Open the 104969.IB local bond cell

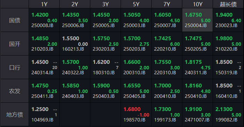[44, 115]
